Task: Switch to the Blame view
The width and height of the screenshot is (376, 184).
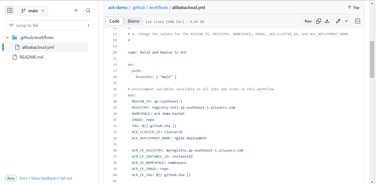Action: click(133, 21)
